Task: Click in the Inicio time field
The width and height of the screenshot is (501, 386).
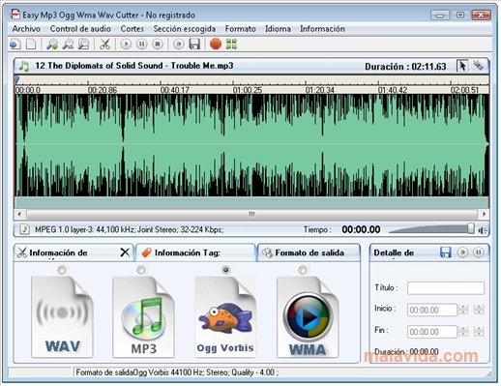Action: 432,310
